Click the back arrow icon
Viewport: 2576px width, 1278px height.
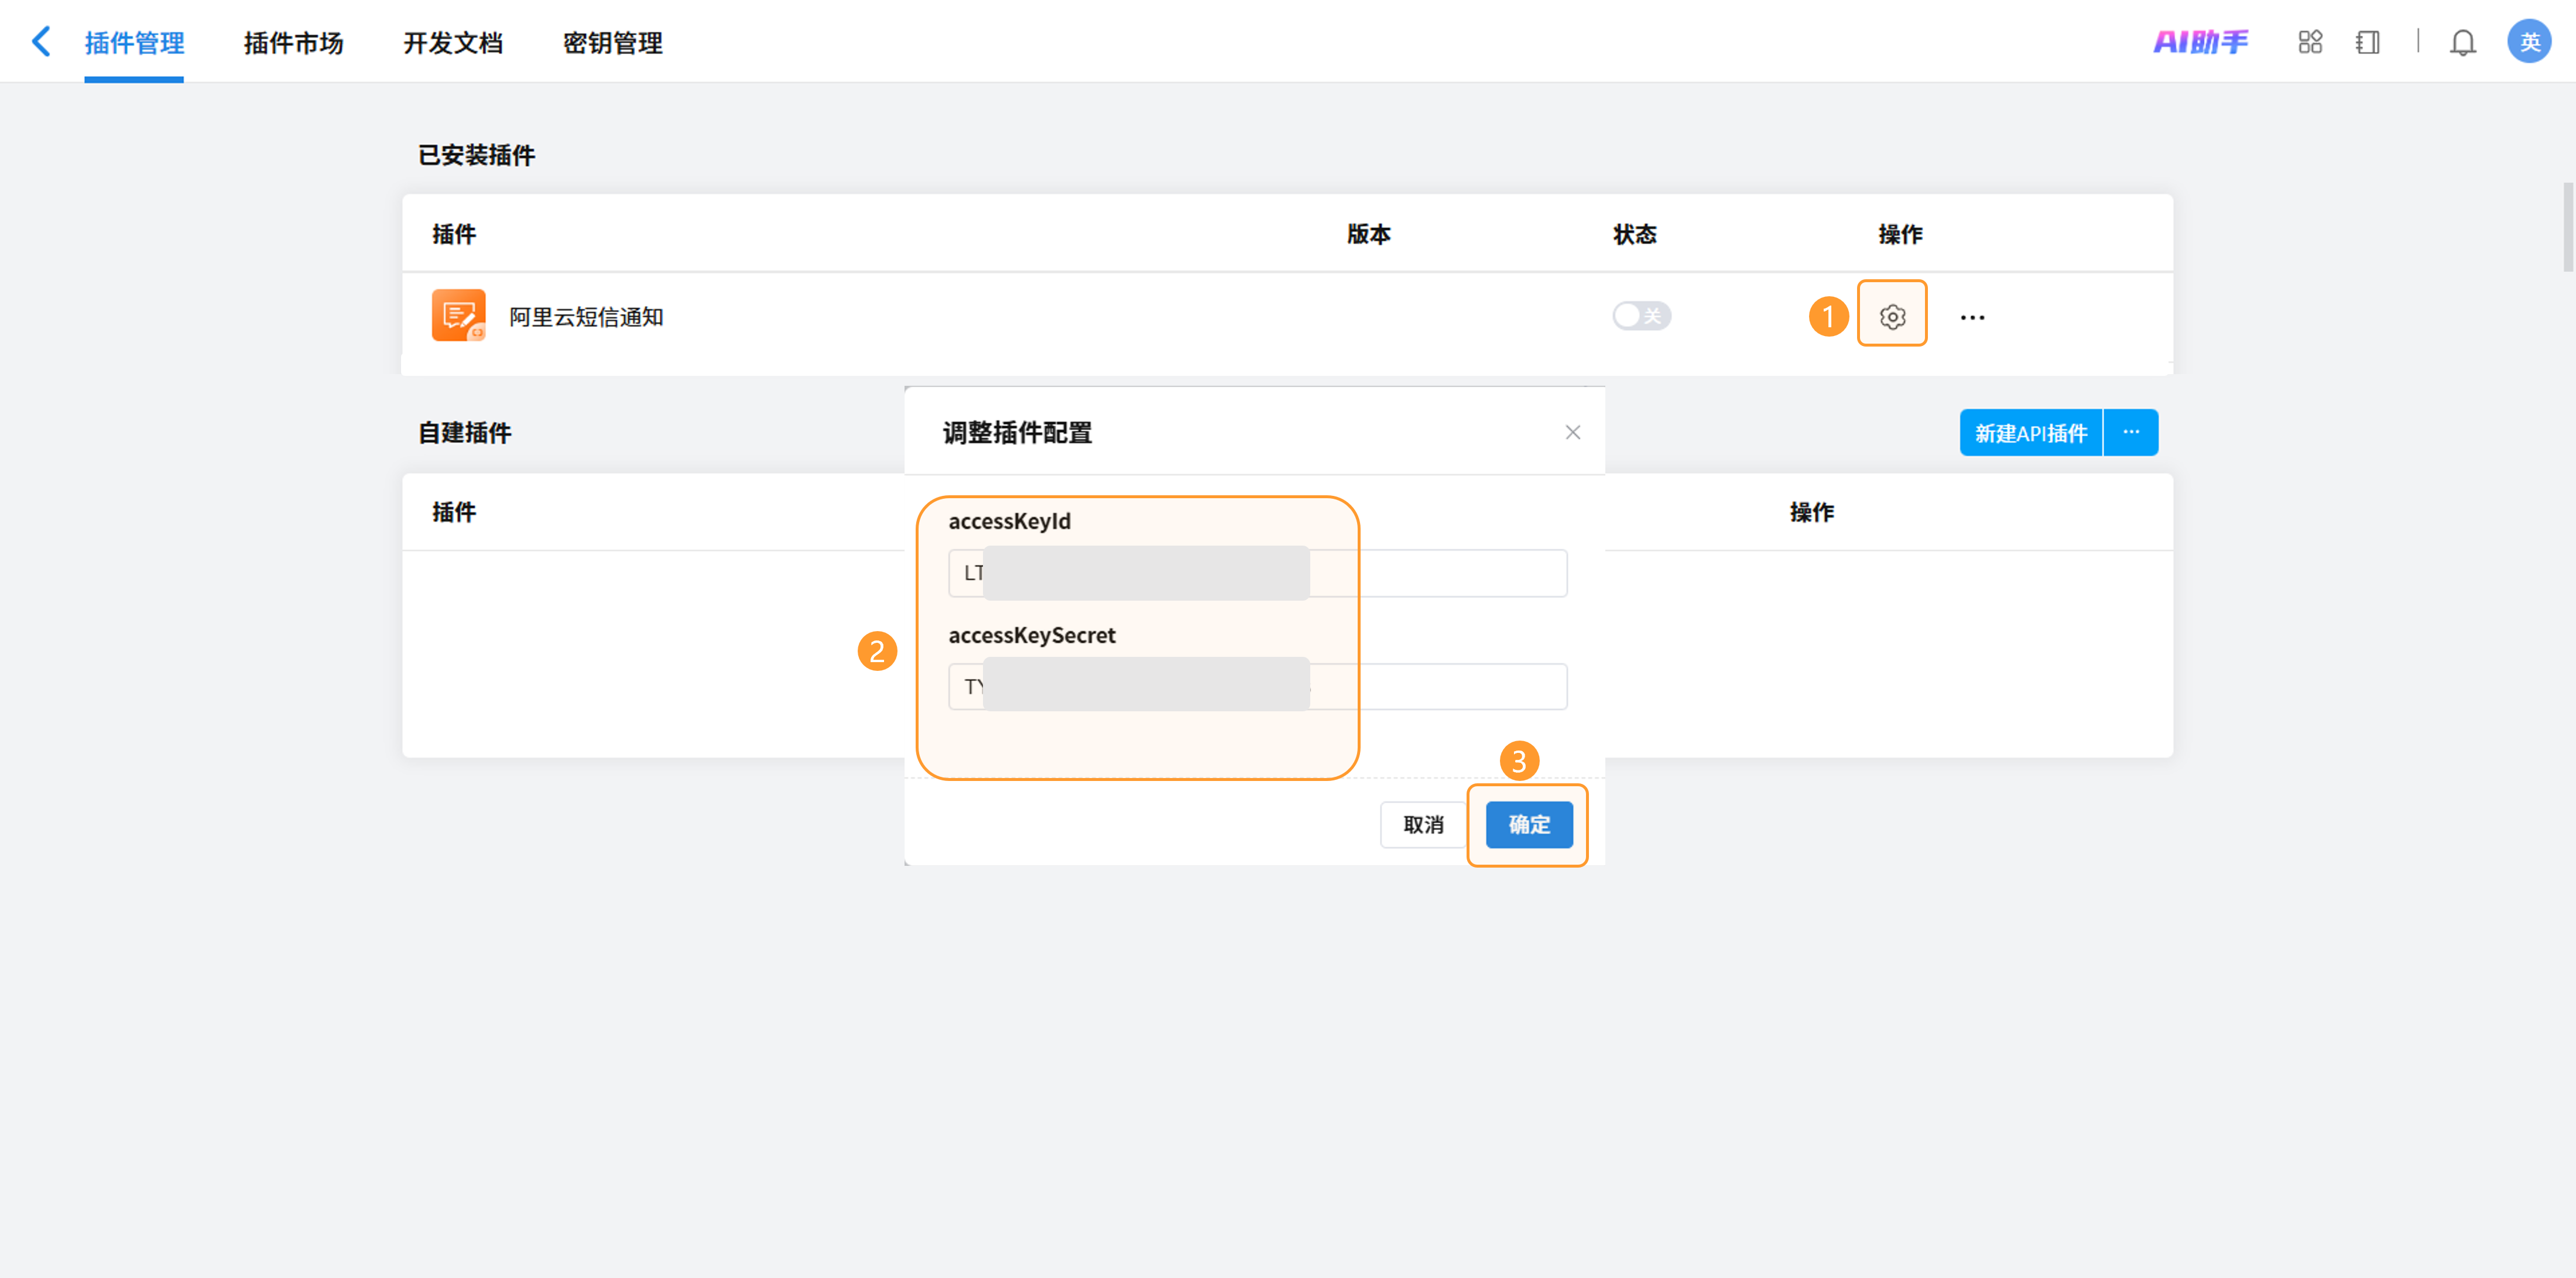pos(41,42)
